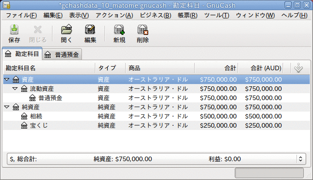Viewport: 313px width, 180px height.
Task: Open the ツール menu
Action: pos(217,16)
